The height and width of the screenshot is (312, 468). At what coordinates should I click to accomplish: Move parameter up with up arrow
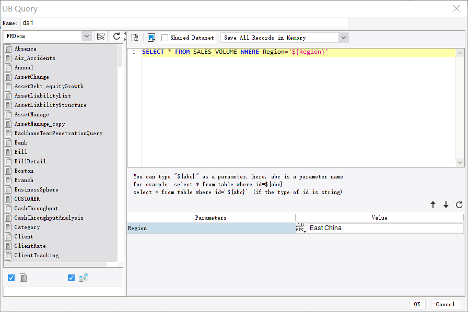433,205
